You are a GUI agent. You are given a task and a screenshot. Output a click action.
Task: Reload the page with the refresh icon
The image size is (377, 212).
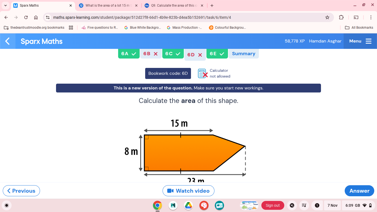tap(26, 17)
